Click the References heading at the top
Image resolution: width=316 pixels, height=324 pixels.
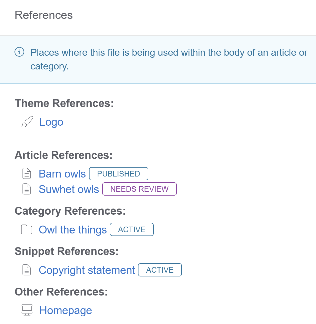pyautogui.click(x=44, y=15)
